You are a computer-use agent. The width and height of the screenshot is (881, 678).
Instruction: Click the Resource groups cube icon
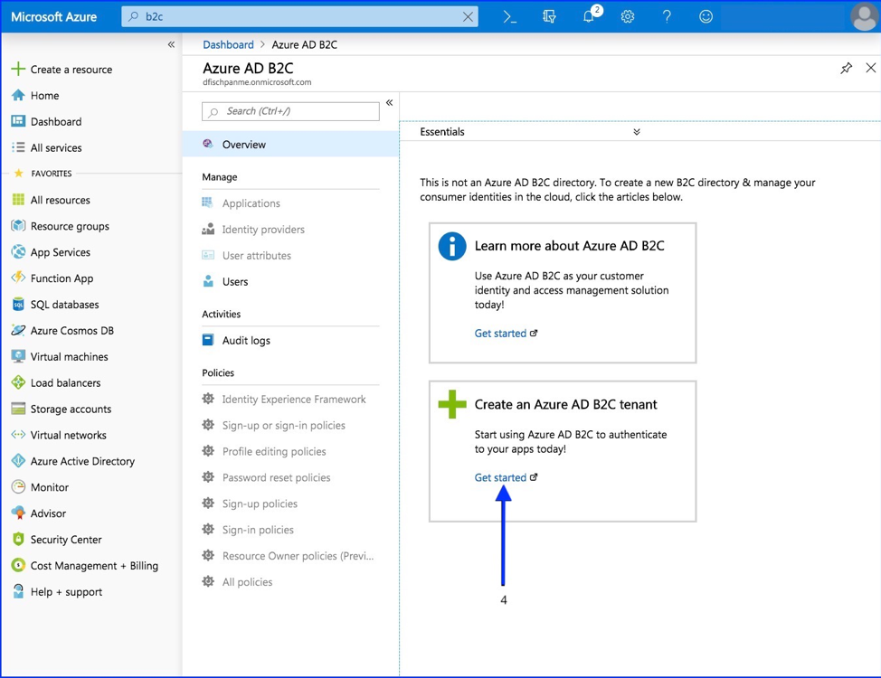(x=18, y=226)
